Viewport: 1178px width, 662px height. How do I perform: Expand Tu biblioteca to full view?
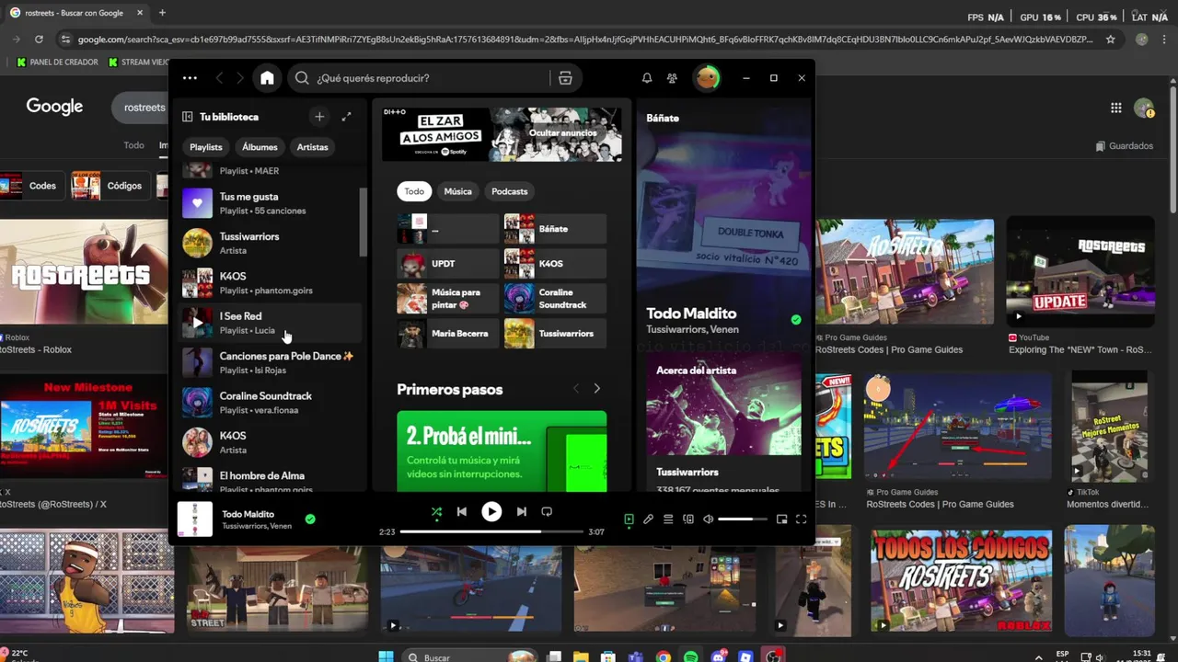[346, 117]
